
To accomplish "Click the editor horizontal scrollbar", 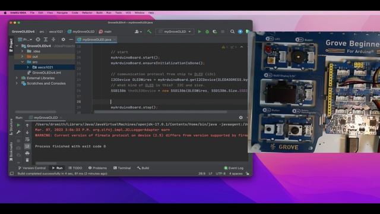I will pos(160,112).
